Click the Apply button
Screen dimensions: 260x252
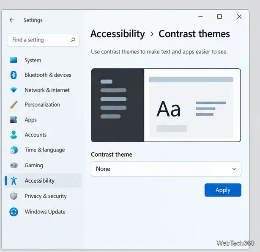click(x=223, y=190)
